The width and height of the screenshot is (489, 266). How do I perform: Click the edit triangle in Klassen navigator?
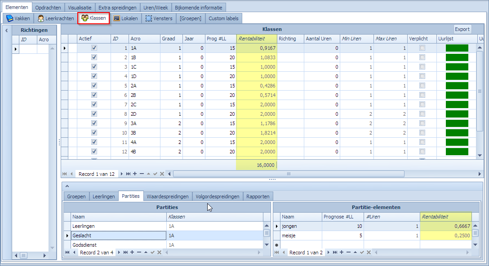coord(148,174)
